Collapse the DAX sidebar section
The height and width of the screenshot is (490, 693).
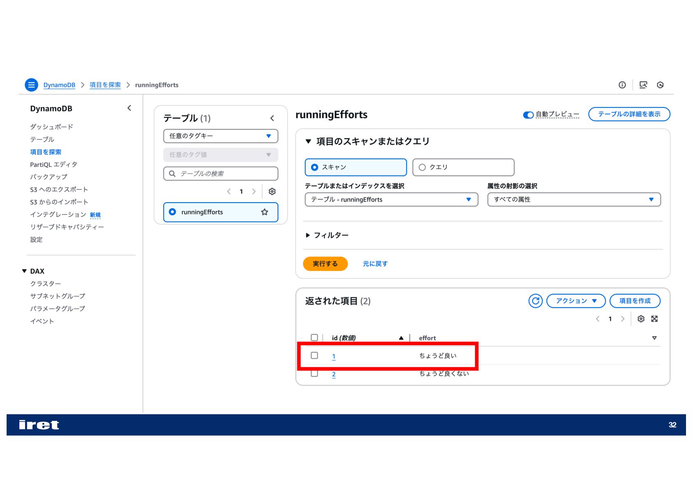pos(24,271)
